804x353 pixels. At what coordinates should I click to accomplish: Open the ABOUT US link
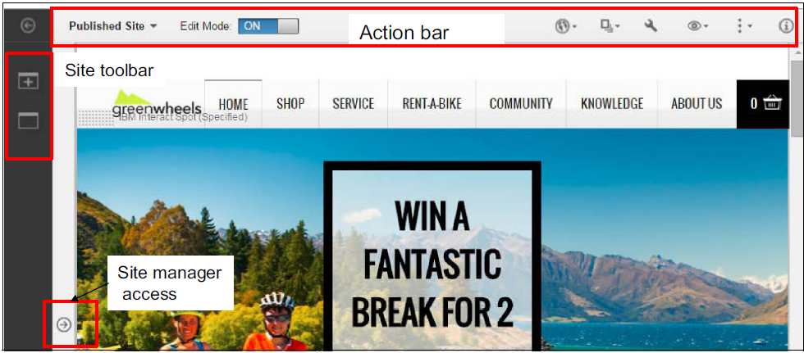[697, 104]
